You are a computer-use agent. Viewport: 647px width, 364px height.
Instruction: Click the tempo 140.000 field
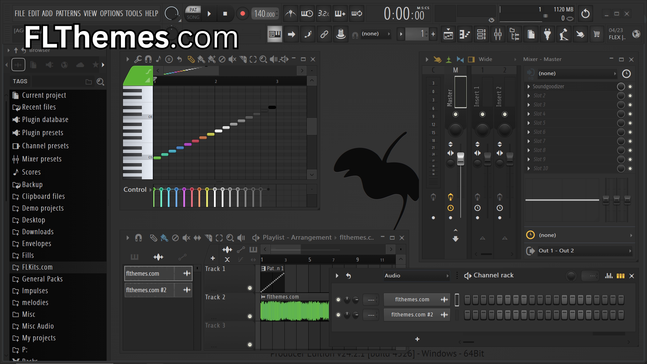click(x=265, y=14)
